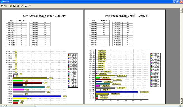Viewport: 183px width, 107px height.
Task: Open a report file with folder icon
Action: (11, 6)
